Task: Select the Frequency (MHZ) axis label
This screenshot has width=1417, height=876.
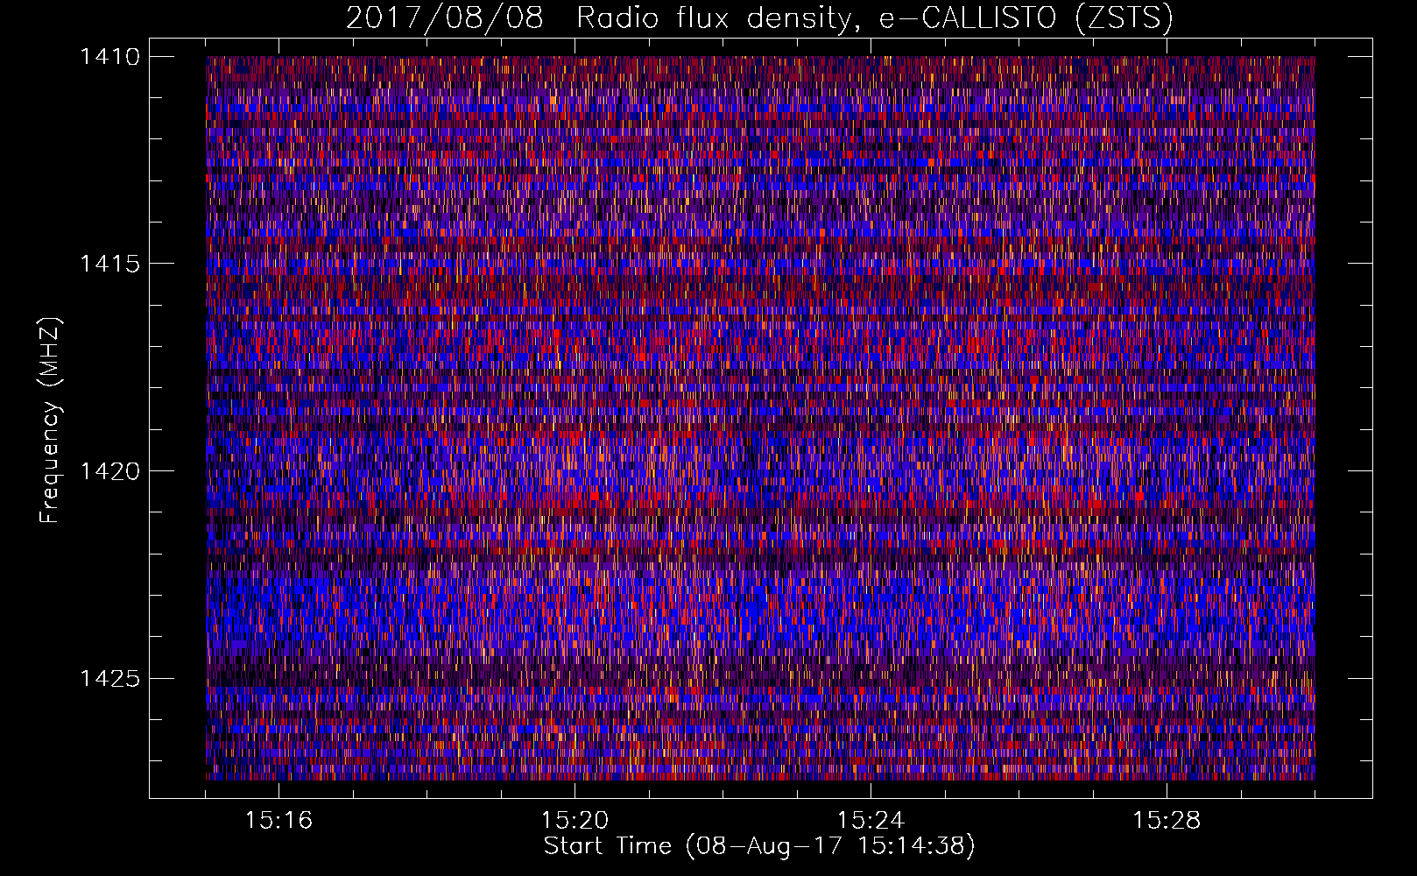Action: [50, 420]
